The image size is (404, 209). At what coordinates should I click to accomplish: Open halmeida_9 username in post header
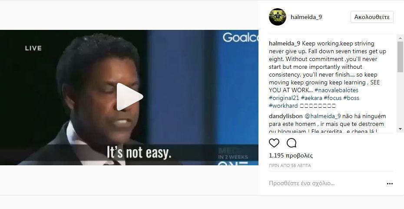coord(306,17)
